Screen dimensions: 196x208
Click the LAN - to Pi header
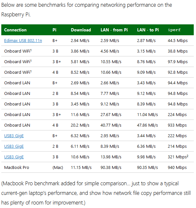(x=148, y=30)
